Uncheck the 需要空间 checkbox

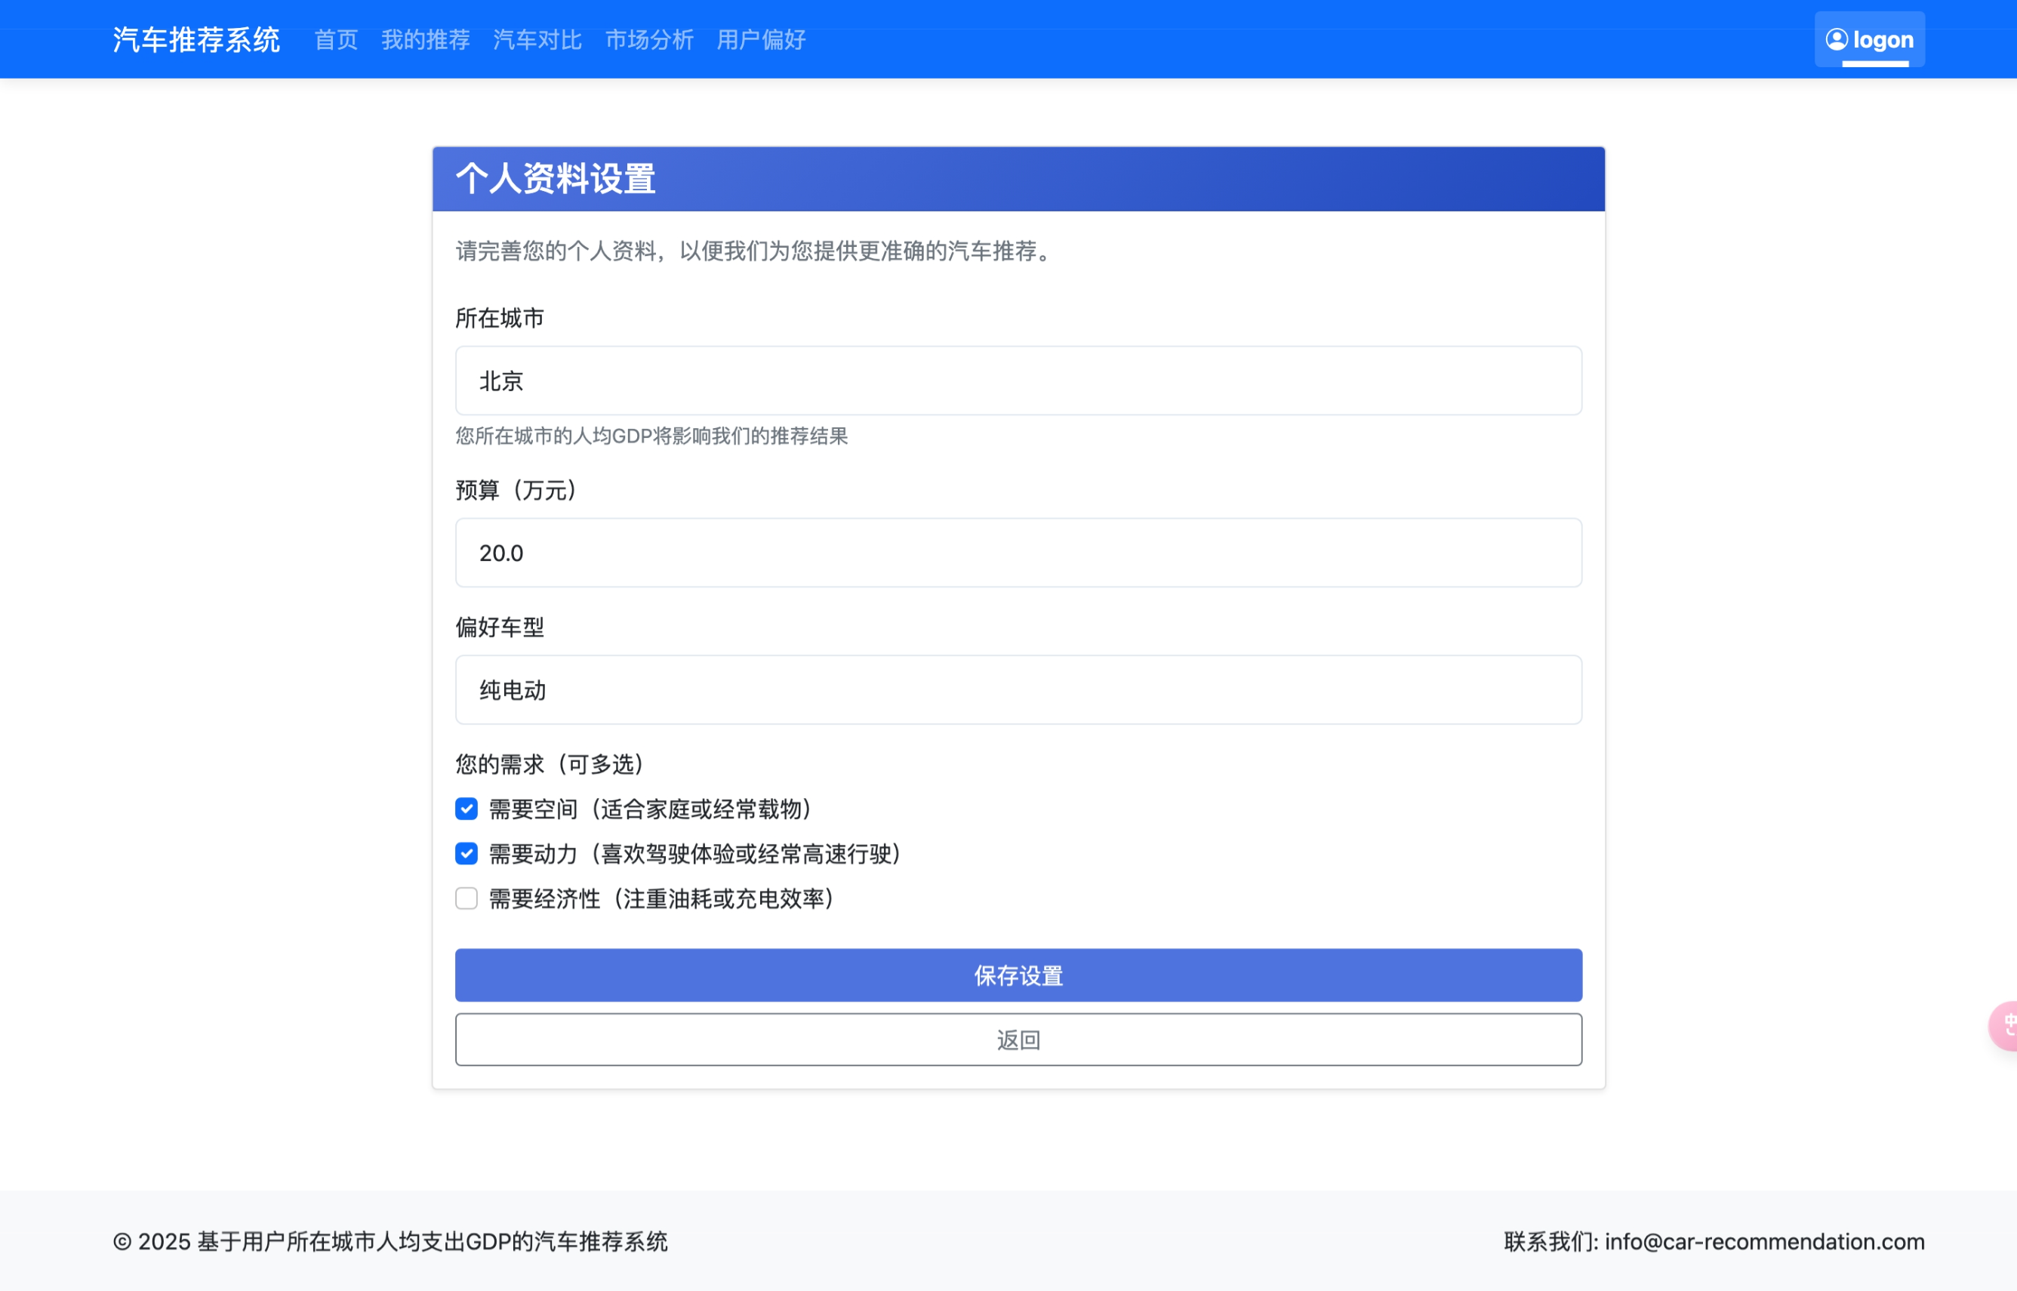(467, 809)
